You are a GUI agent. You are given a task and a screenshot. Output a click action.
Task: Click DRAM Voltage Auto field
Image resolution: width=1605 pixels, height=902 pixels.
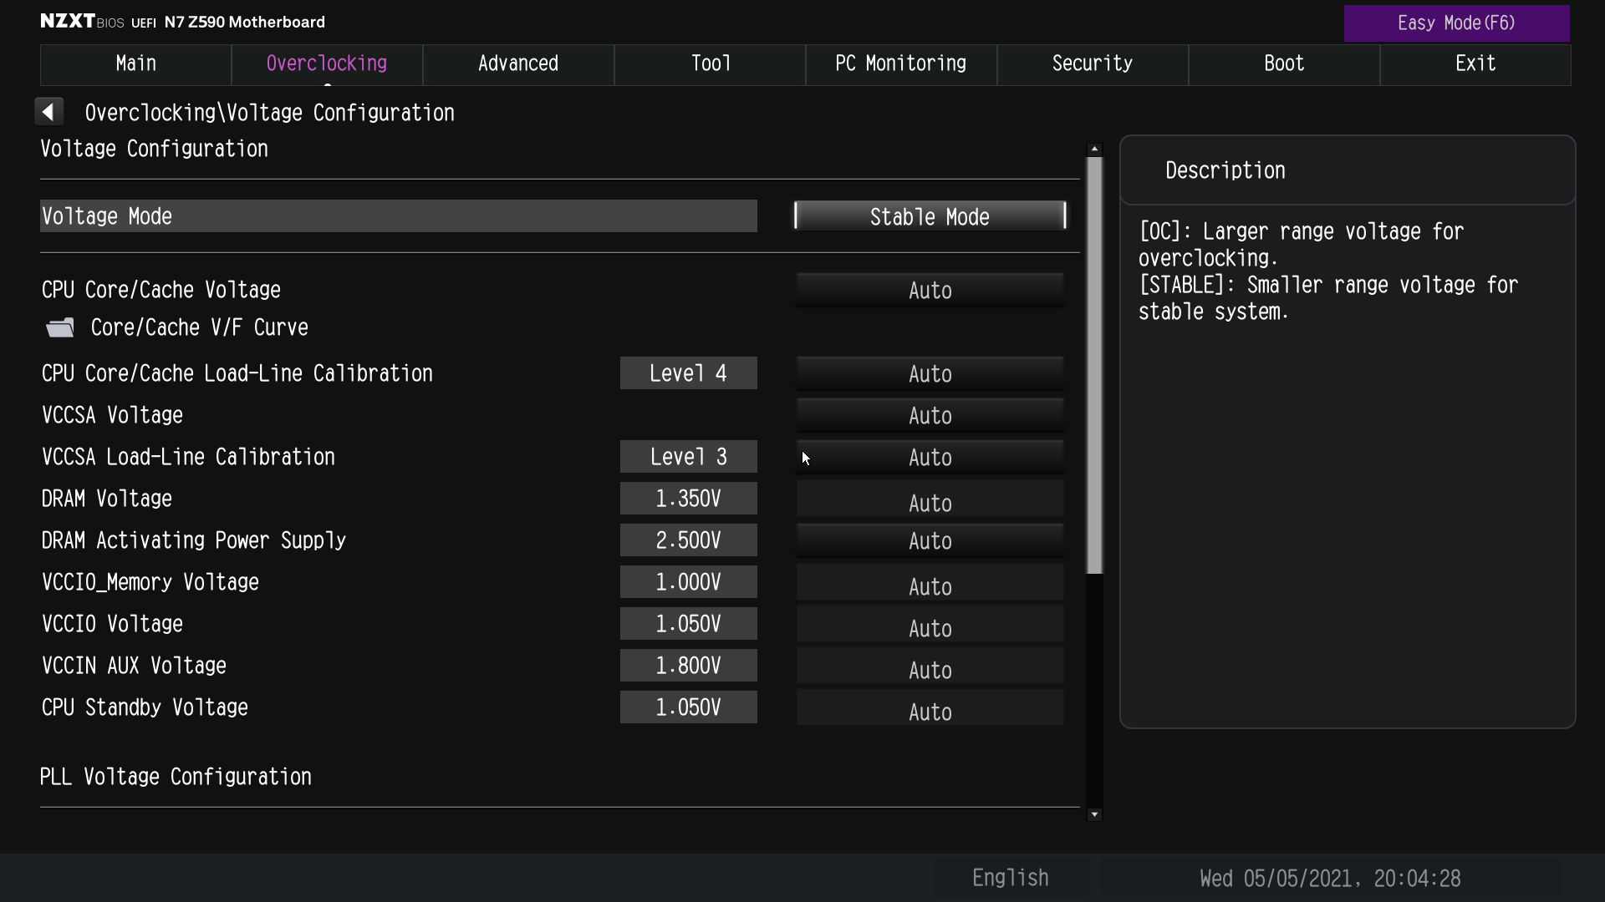click(x=930, y=501)
